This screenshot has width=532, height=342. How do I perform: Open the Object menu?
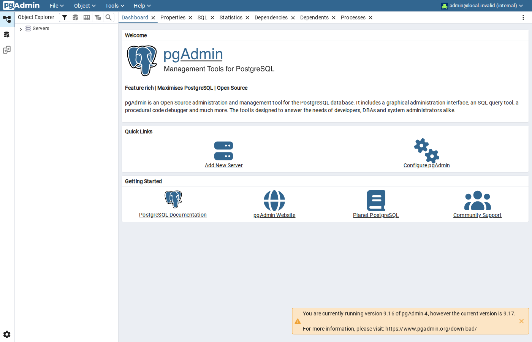[85, 6]
